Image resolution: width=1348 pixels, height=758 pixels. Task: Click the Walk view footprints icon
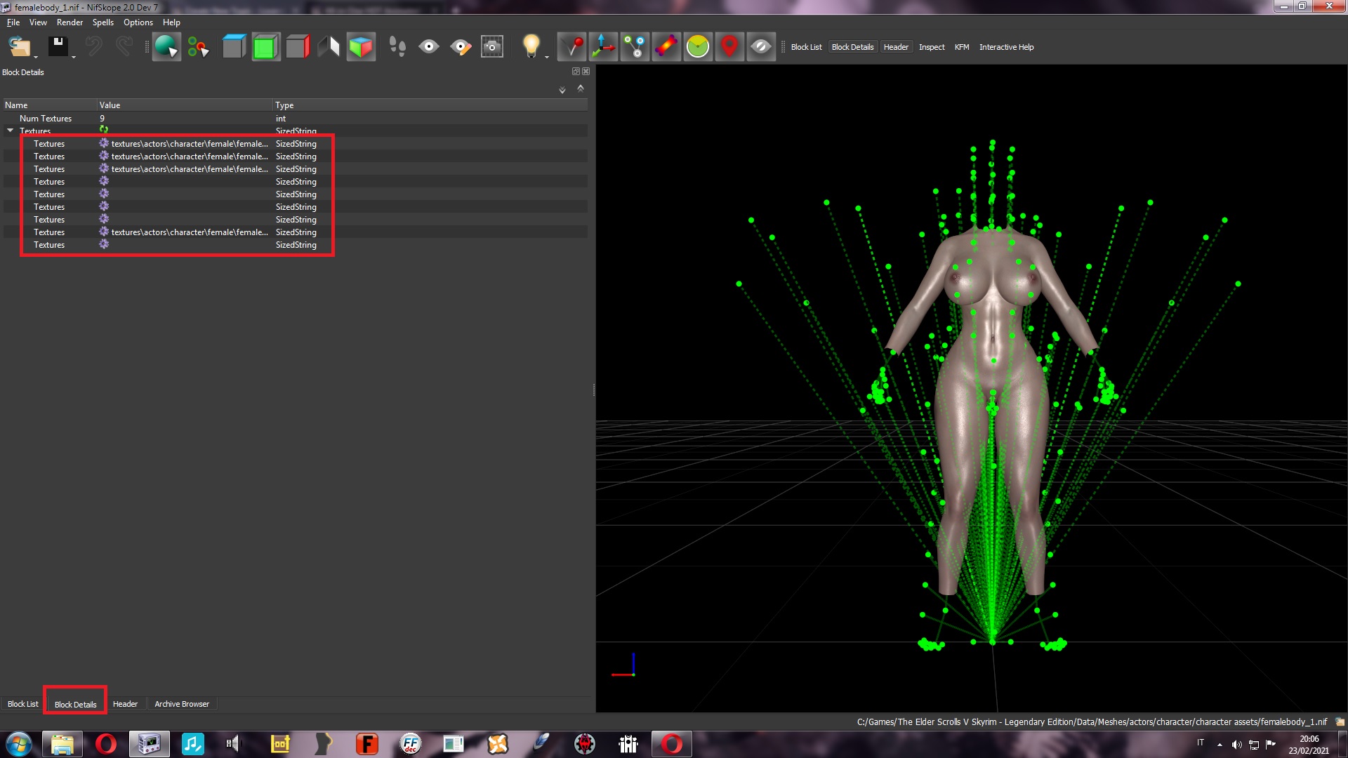[397, 47]
